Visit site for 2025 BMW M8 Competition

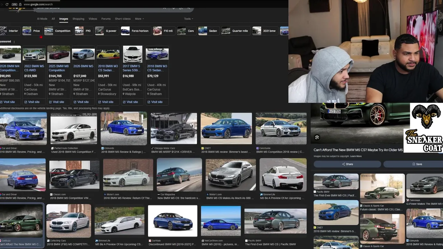[56, 102]
